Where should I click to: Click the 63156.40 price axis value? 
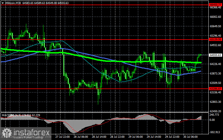[216, 92]
